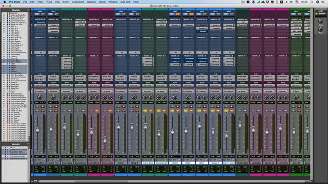Open the File menu
This screenshot has width=328, height=184.
coord(25,2)
